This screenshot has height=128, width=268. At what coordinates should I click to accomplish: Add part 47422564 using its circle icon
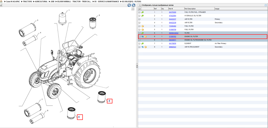coord(139,16)
